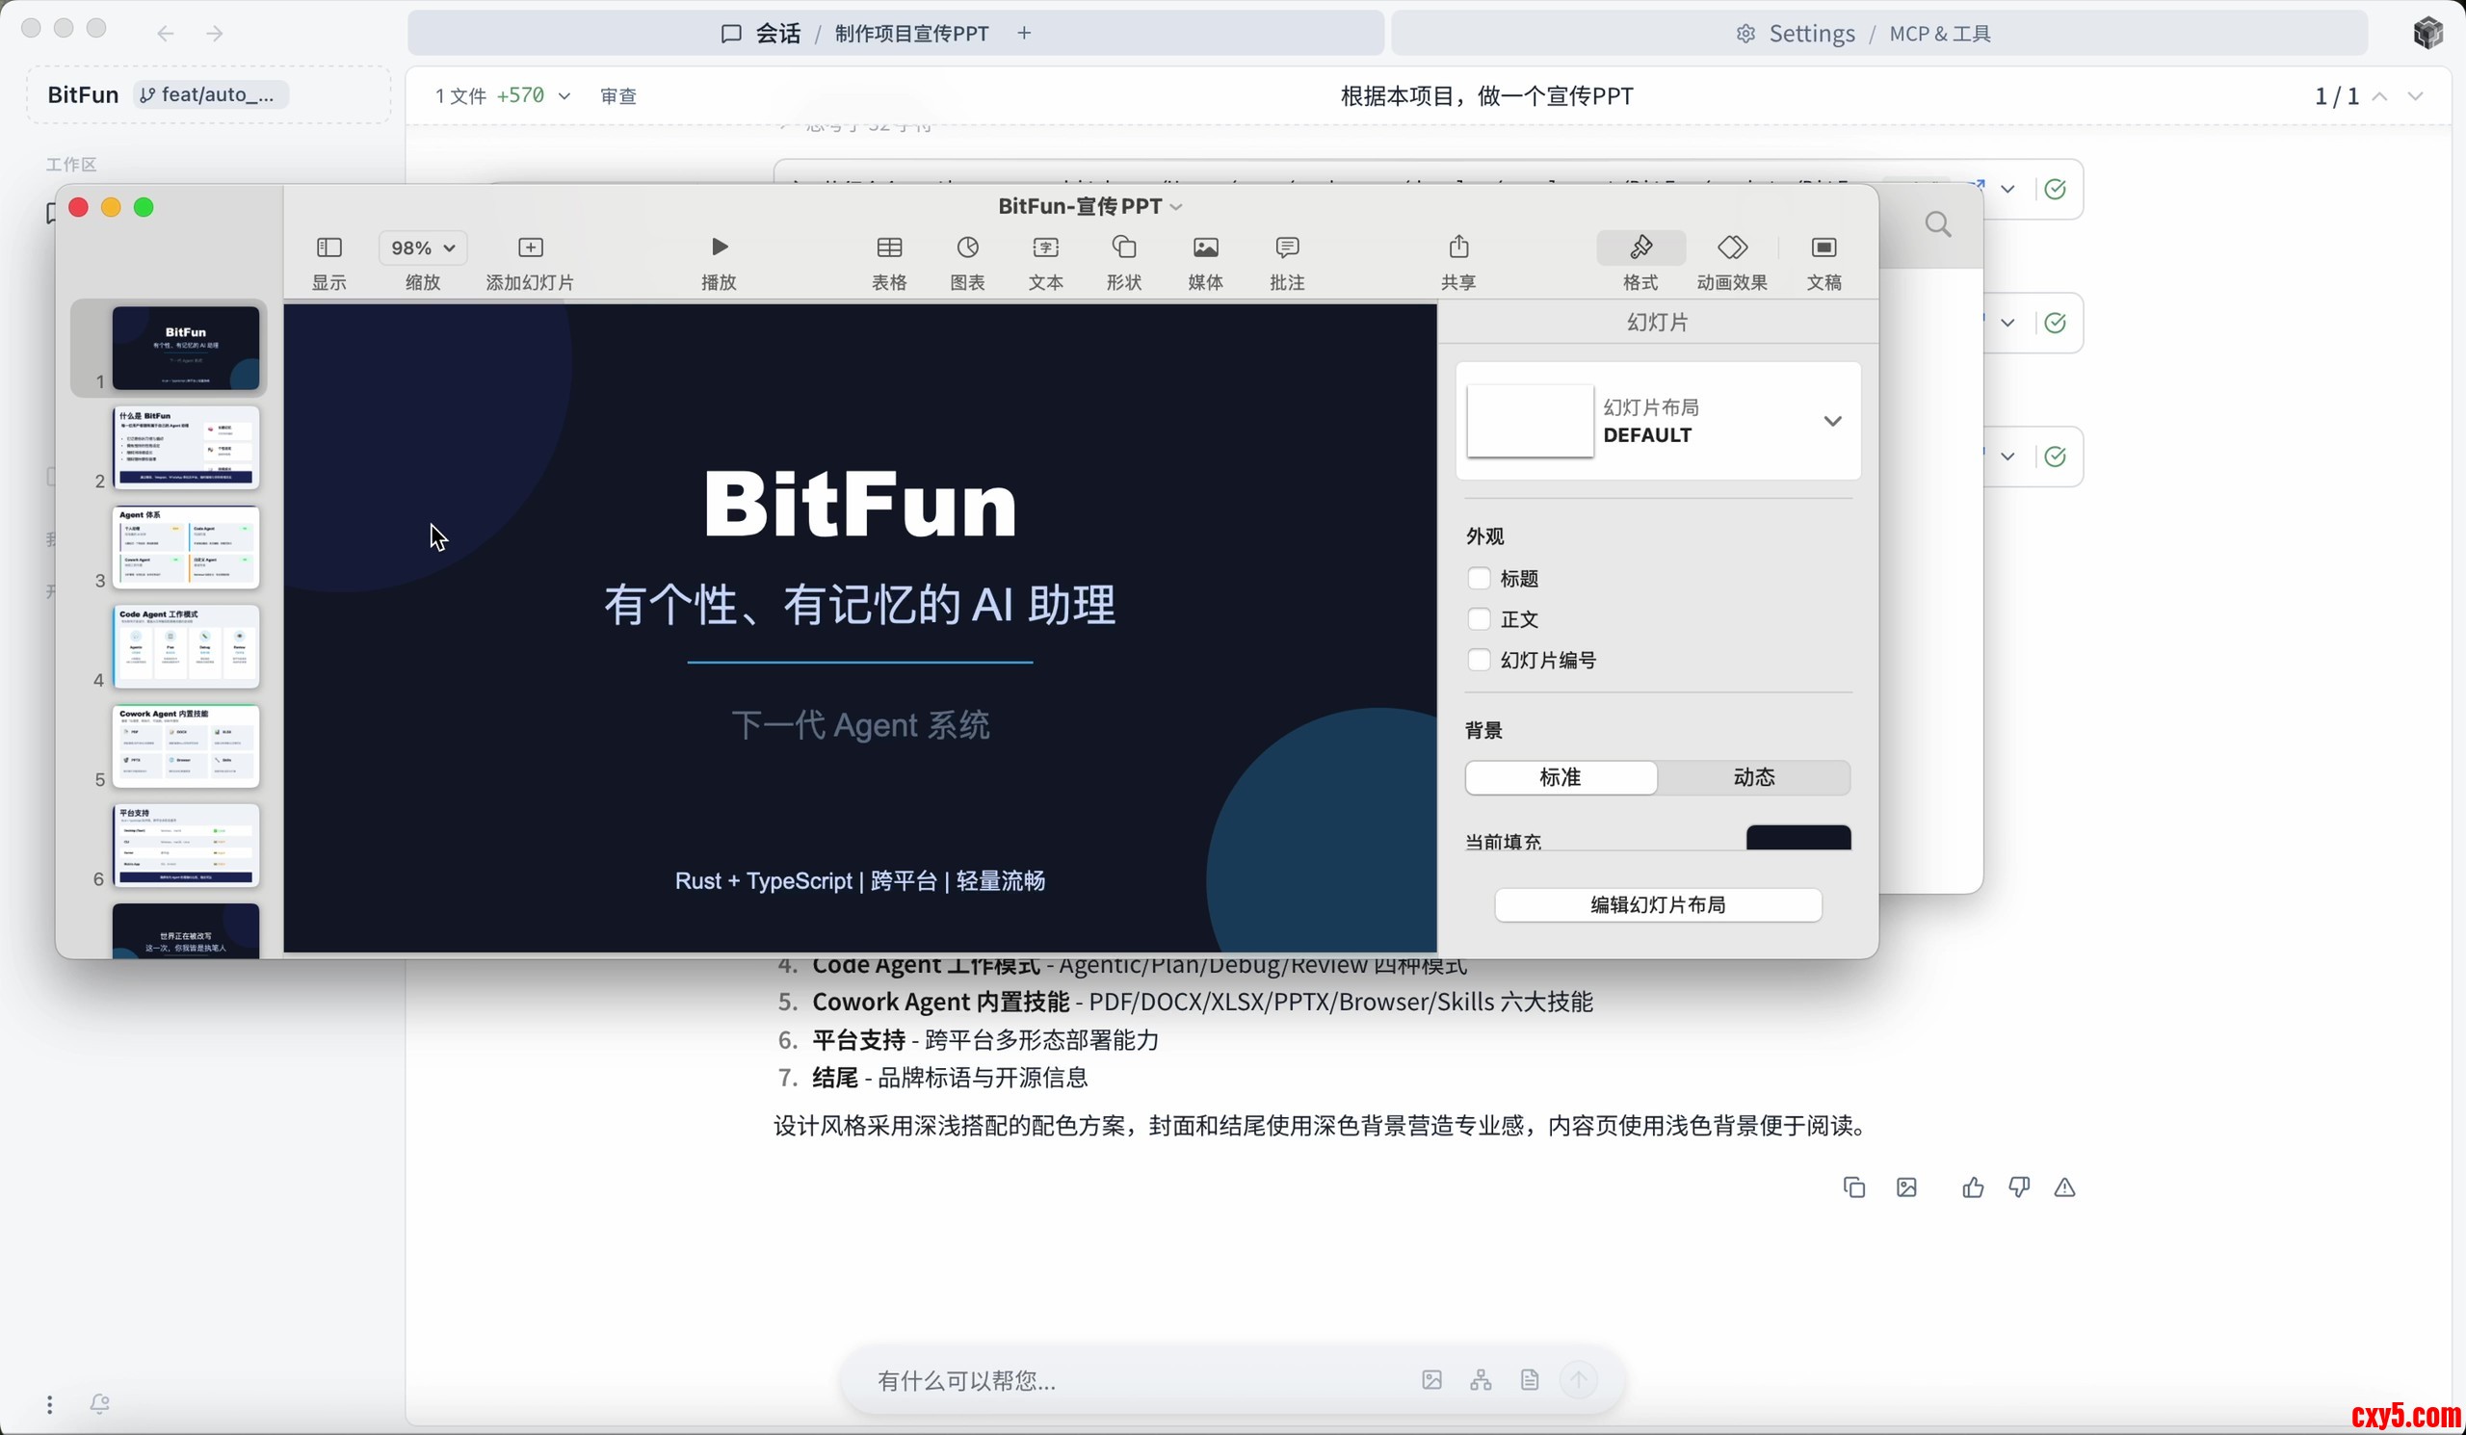This screenshot has height=1435, width=2466.
Task: Click the Share (共享) icon
Action: 1458,247
